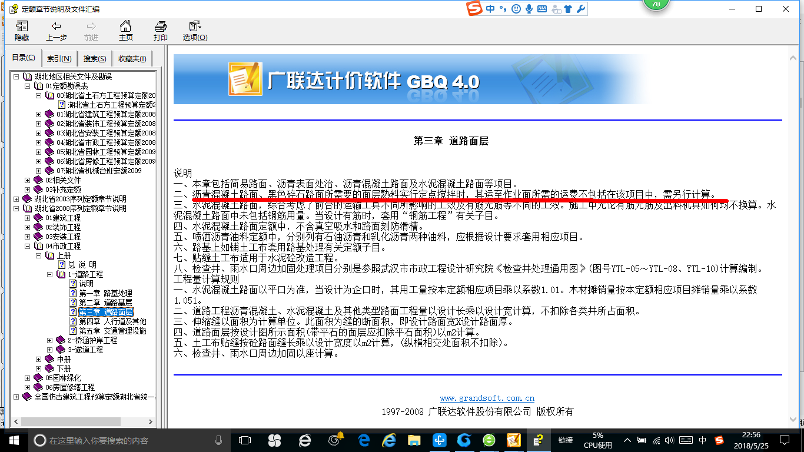Click the microphone voice input icon
804x452 pixels.
click(x=529, y=9)
